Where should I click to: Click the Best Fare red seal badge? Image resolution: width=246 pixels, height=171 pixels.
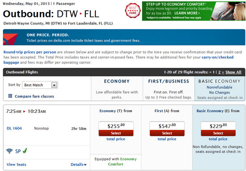pos(133,10)
